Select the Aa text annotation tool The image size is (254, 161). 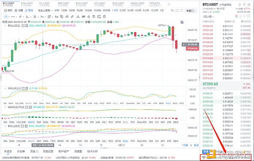[x=56, y=16]
